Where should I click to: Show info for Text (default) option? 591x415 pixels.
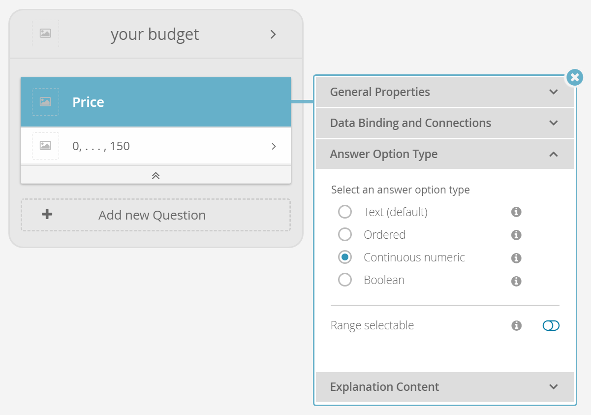[x=516, y=212]
